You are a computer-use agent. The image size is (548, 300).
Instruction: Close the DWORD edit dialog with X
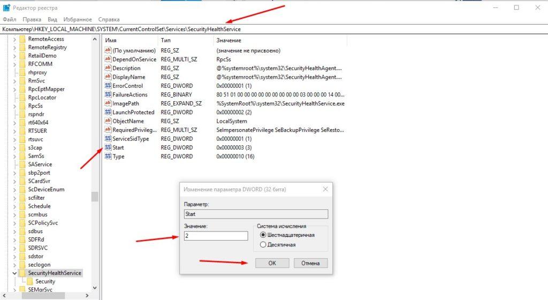[325, 189]
